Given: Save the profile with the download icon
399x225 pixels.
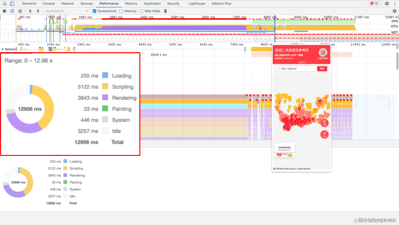Looking at the screenshot, I should point(38,11).
